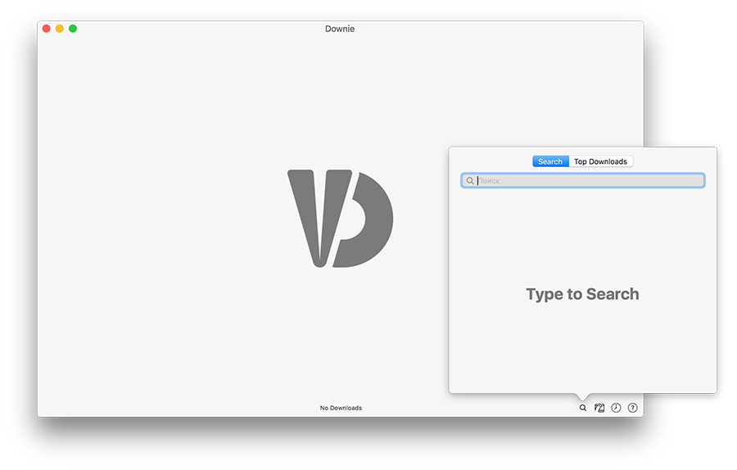This screenshot has width=737, height=470.
Task: Click the Downie title in the title bar
Action: 340,29
